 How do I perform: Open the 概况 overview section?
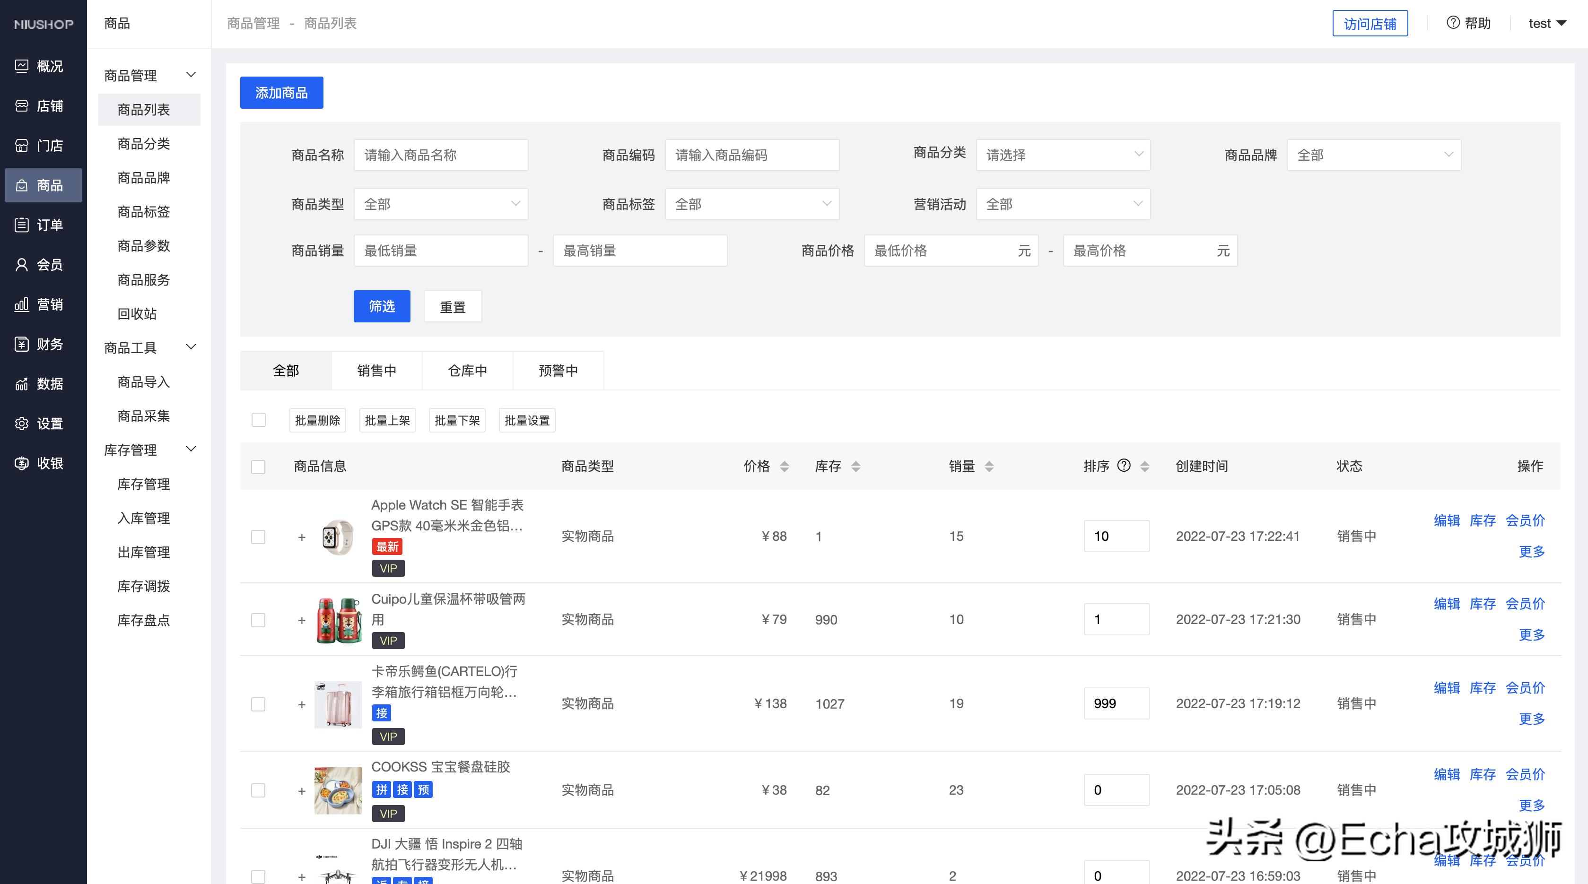[x=43, y=66]
